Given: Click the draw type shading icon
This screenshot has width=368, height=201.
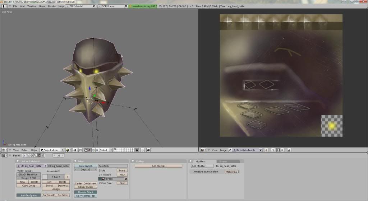Looking at the screenshot, I should [68, 150].
